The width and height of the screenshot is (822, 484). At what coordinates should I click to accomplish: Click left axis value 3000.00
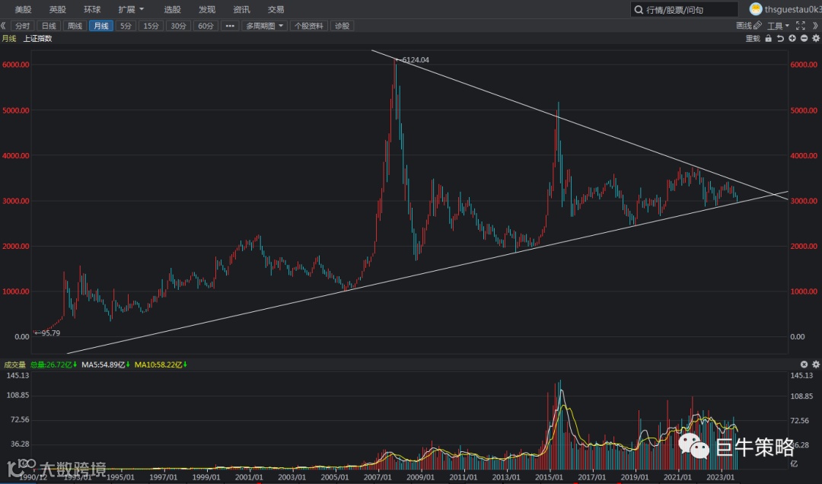pos(16,201)
